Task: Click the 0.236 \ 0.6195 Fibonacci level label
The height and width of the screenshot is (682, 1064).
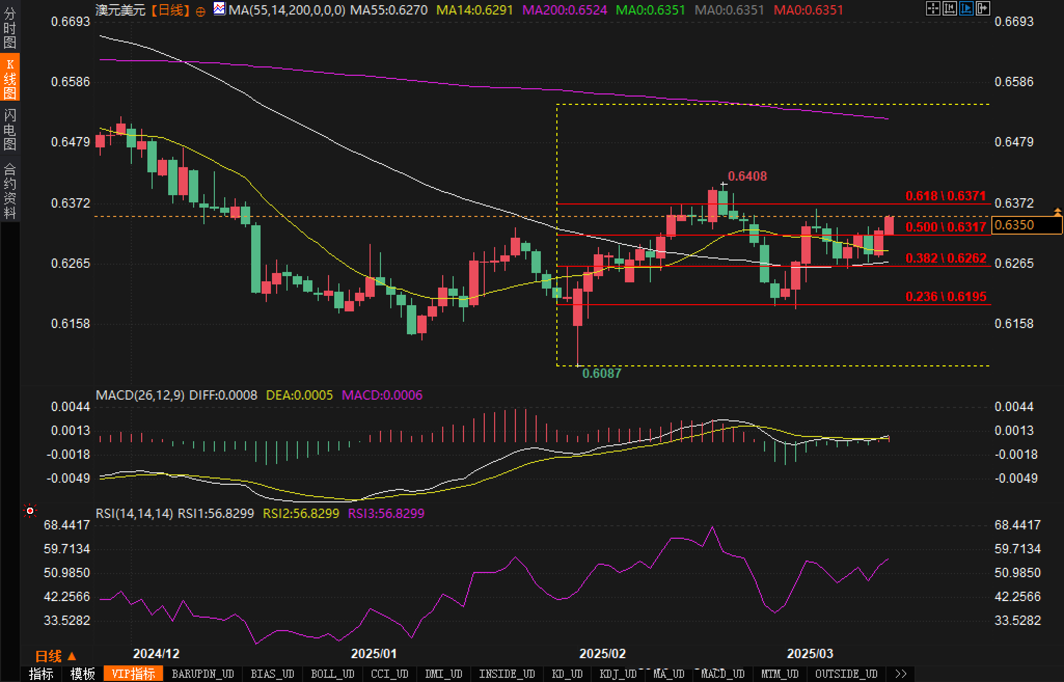Action: pos(946,296)
